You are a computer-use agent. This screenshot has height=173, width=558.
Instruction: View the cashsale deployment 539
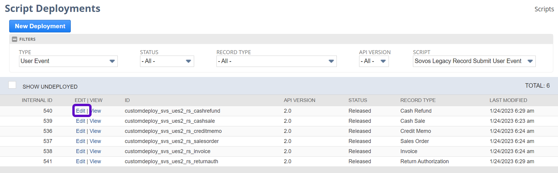(95, 121)
